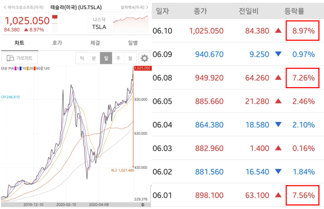This screenshot has height=209, width=324.
Task: Click the 등락률 column header
Action: (x=294, y=11)
